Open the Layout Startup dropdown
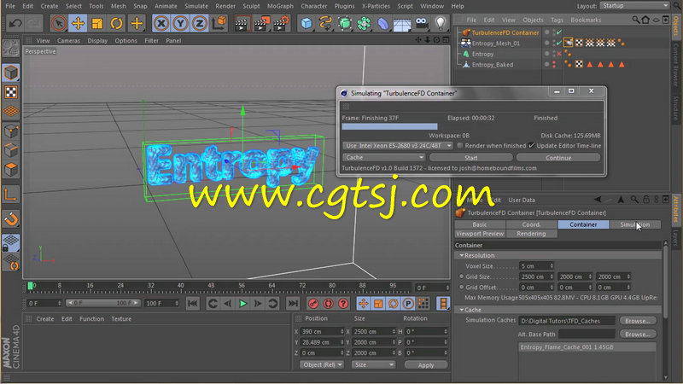Image resolution: width=683 pixels, height=384 pixels. point(634,6)
